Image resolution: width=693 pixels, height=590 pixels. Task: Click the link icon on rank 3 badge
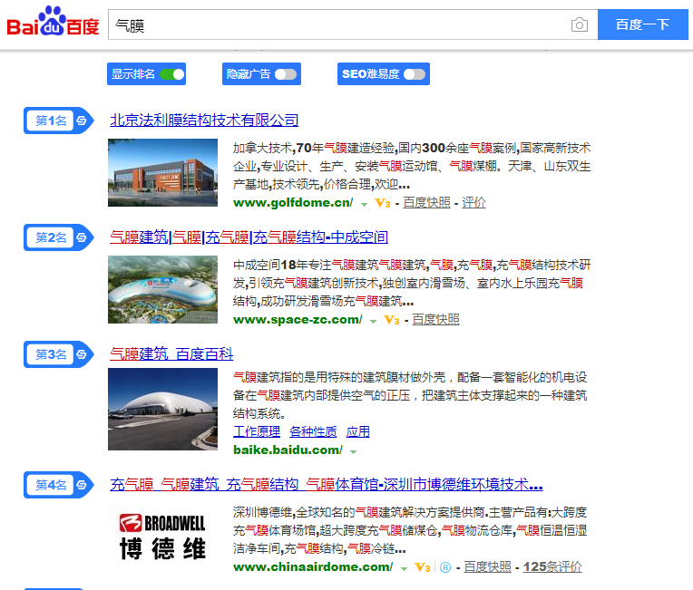(82, 354)
